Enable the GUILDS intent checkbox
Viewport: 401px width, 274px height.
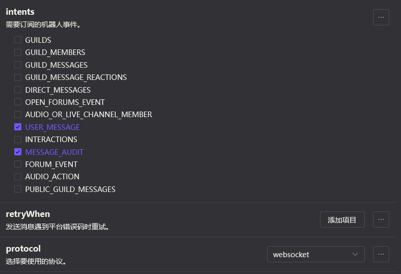pyautogui.click(x=18, y=40)
